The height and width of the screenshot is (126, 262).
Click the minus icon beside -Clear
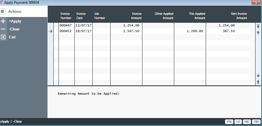[3, 29]
